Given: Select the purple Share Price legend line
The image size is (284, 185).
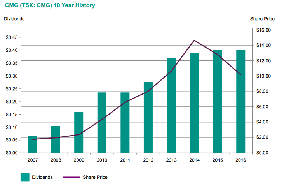Looking at the screenshot, I should point(71,177).
